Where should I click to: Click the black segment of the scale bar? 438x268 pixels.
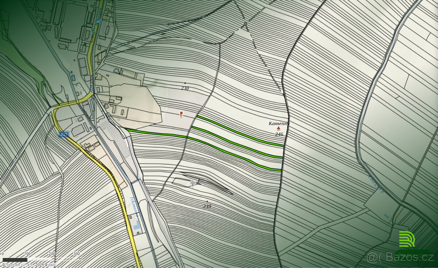[15, 260]
